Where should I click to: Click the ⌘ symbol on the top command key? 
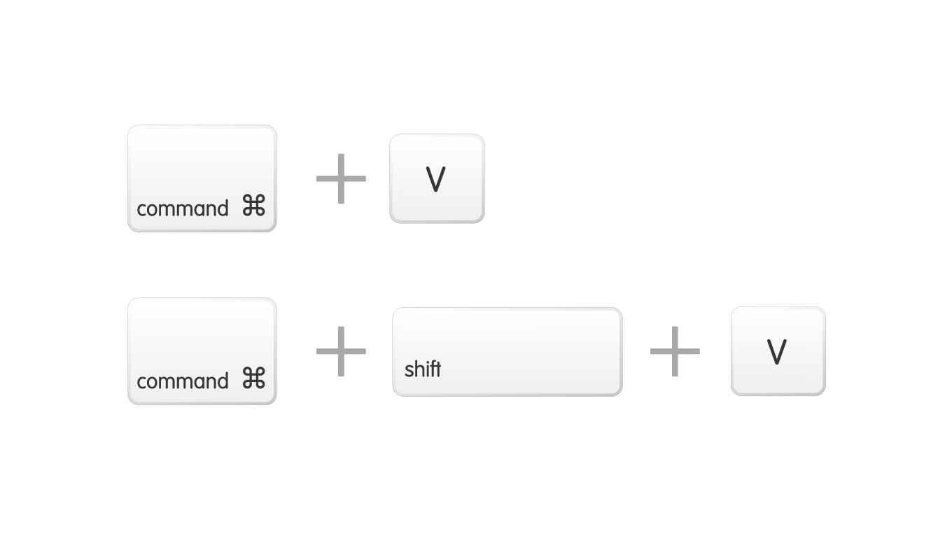pyautogui.click(x=253, y=206)
